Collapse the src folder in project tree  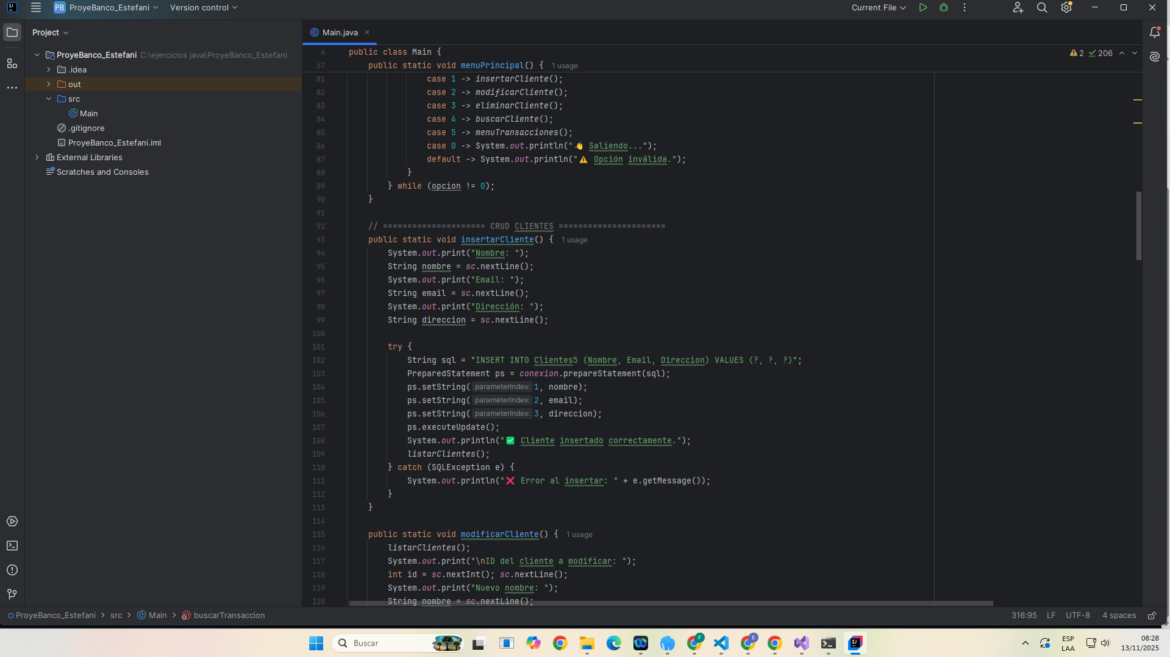click(49, 99)
